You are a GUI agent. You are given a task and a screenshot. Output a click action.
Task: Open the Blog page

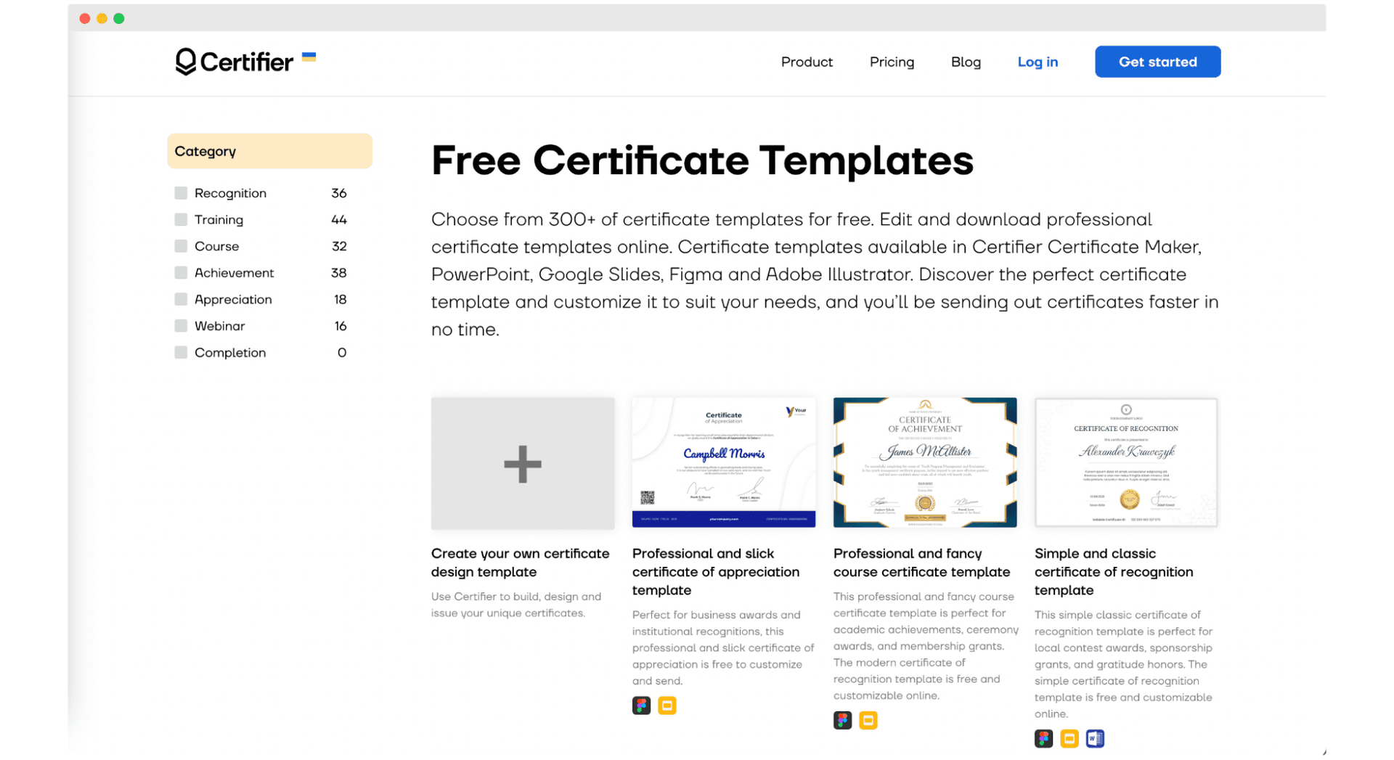[x=966, y=62]
